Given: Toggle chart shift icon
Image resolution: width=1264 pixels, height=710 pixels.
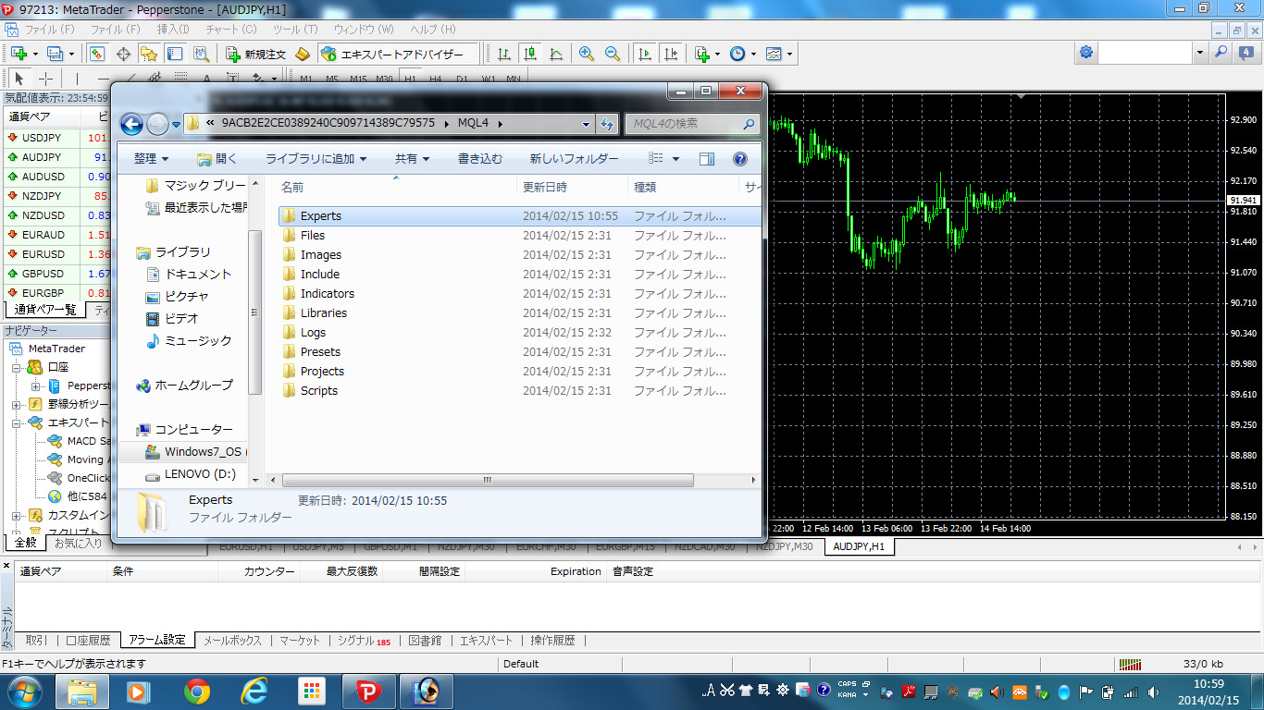Looking at the screenshot, I should [671, 54].
